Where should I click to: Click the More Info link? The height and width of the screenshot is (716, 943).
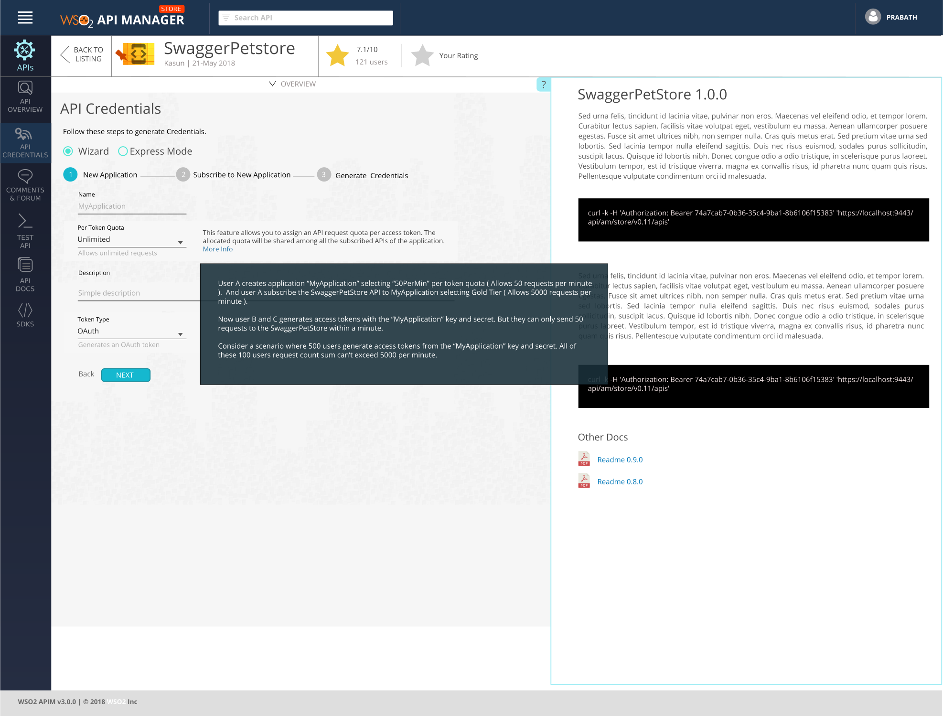click(x=217, y=249)
